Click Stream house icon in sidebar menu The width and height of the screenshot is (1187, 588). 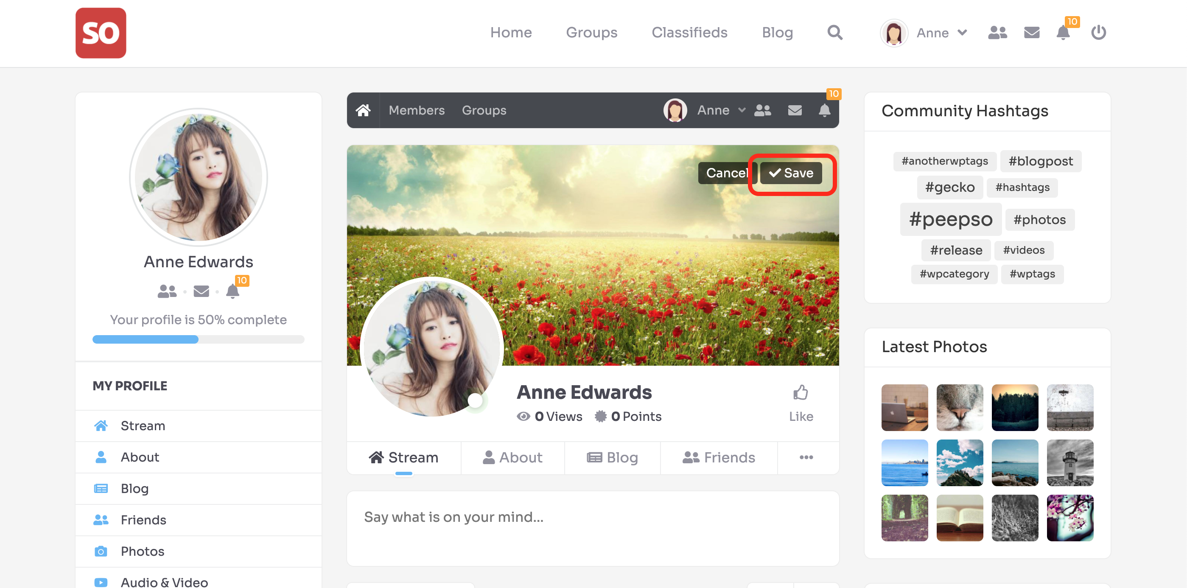(x=101, y=426)
